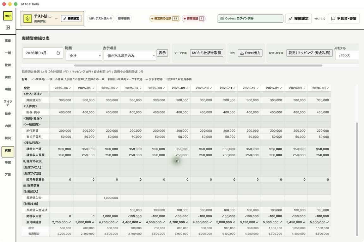Open the 表示項目 値がある項目のみ dropdown
364x242 pixels.
click(x=130, y=56)
